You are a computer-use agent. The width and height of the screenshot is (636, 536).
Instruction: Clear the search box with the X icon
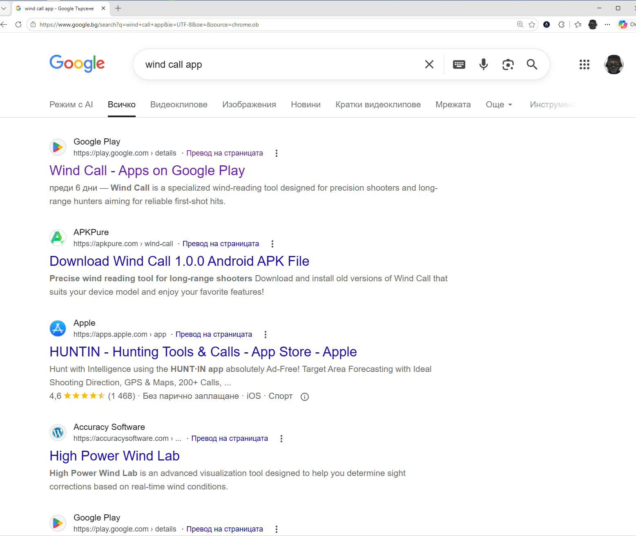[x=429, y=64]
